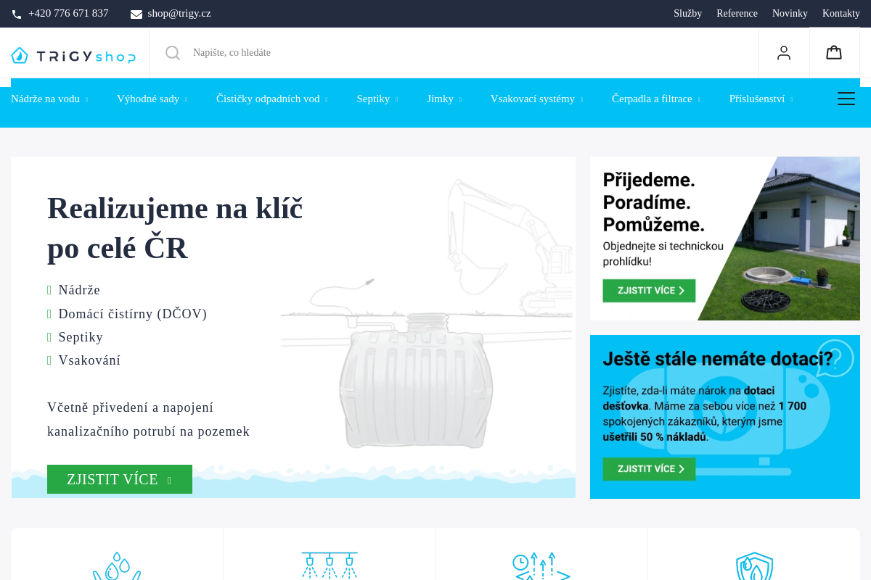Expand the Čerpadla a filtrace dropdown
Viewport: 871px width, 580px height.
pos(656,99)
